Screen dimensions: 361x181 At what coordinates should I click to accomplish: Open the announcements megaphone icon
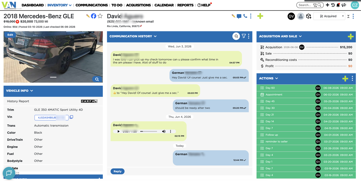344,5
